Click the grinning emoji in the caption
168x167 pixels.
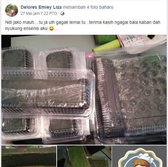tap(51, 29)
